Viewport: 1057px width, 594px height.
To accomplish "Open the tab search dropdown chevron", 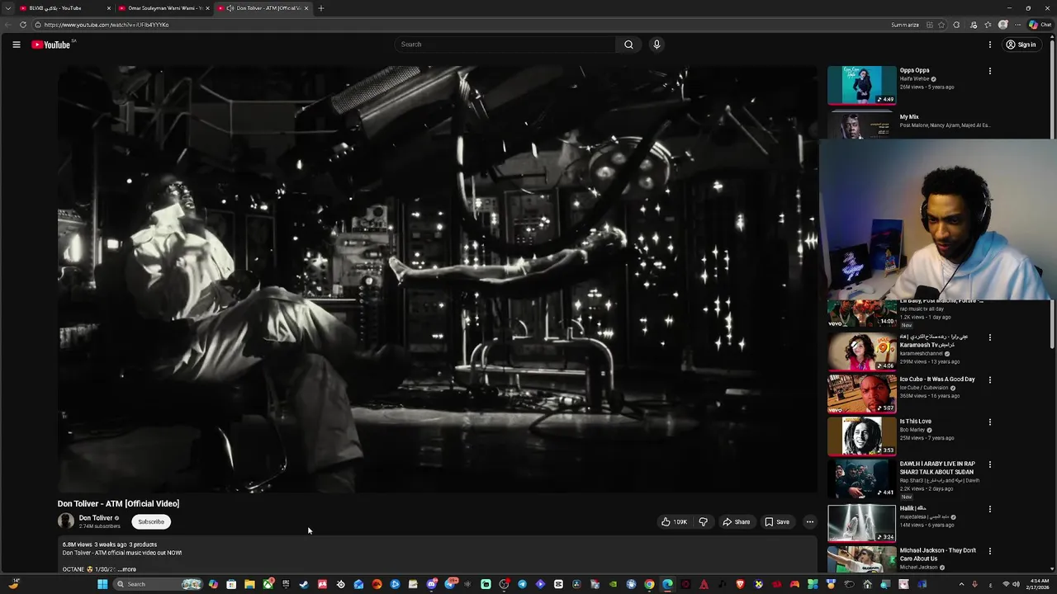I will (x=9, y=8).
